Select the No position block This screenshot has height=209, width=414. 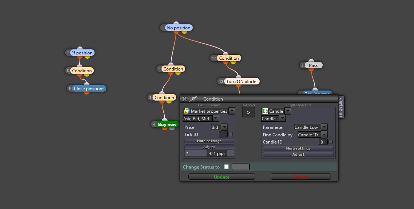click(178, 28)
